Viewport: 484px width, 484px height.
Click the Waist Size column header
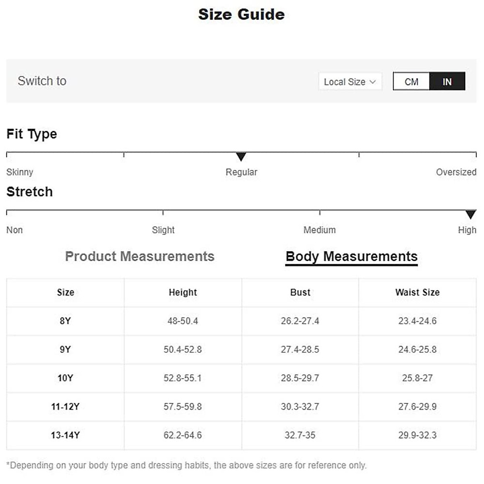tap(417, 292)
